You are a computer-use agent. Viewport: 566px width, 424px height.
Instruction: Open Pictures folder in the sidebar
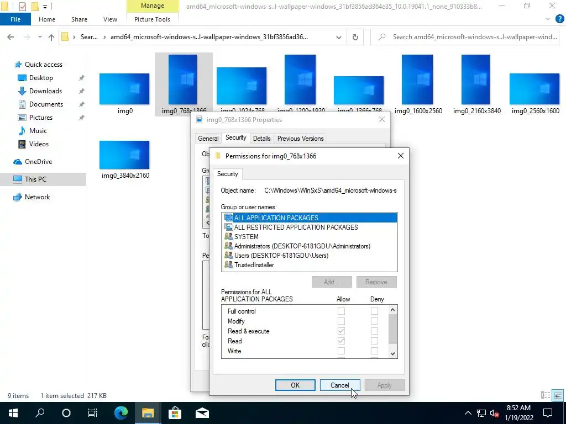pos(41,118)
